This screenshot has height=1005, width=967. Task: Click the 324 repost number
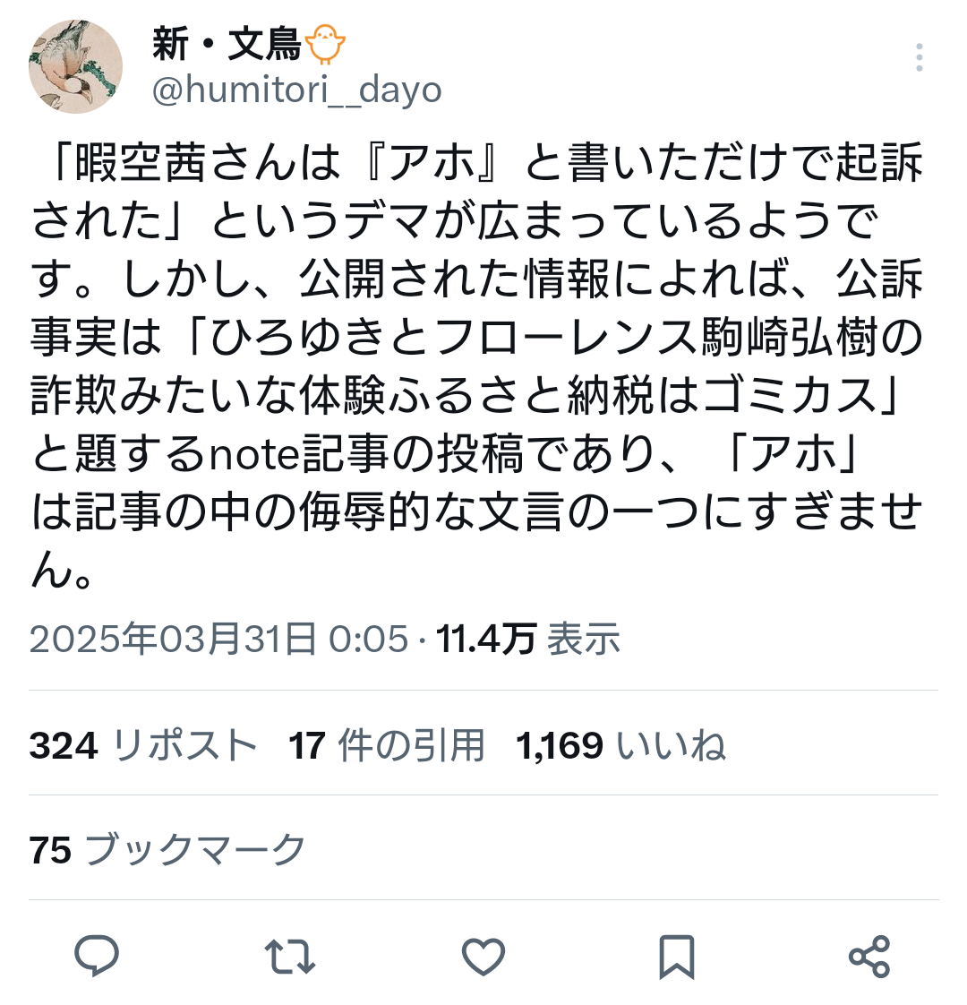[64, 744]
